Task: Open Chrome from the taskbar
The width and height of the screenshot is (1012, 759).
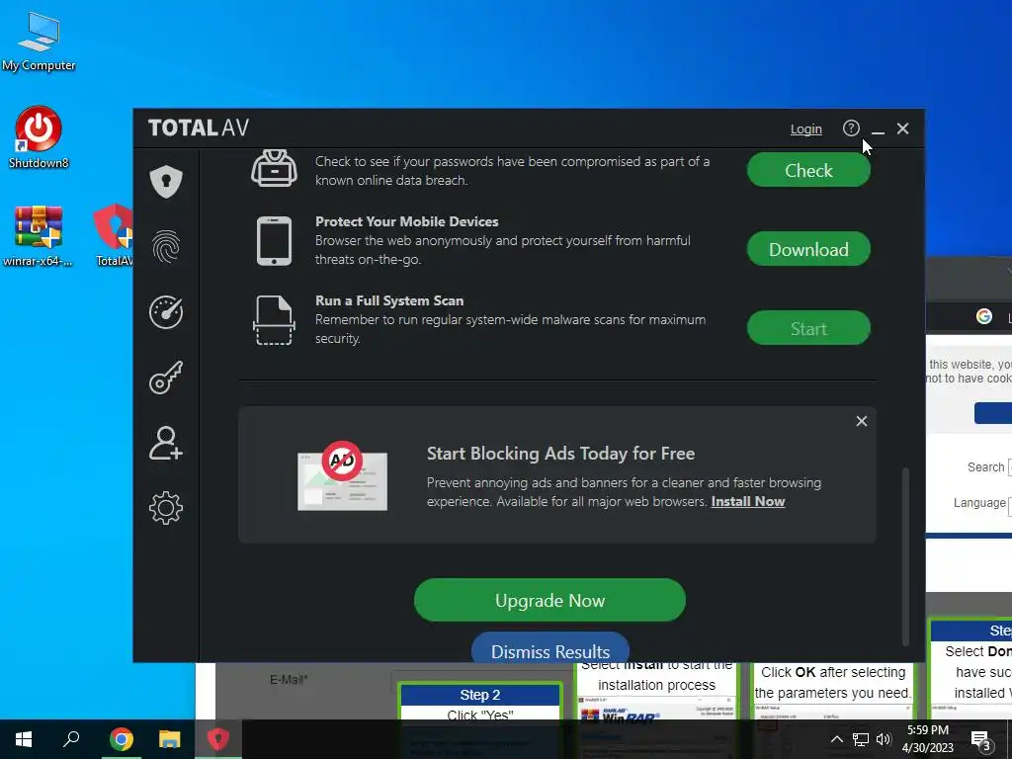Action: tap(122, 739)
